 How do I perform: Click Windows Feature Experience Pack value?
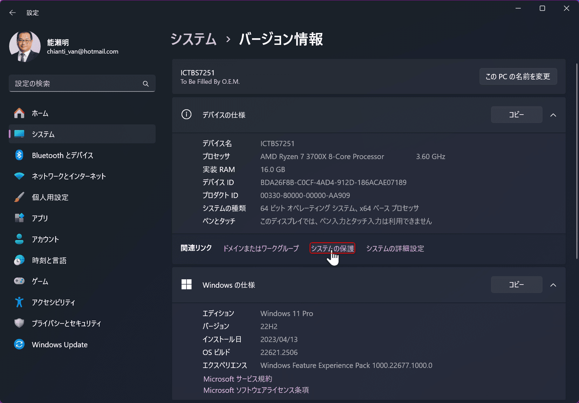(x=346, y=366)
